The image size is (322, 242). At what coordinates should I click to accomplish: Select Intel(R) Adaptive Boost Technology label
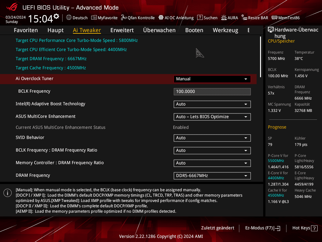coord(51,104)
